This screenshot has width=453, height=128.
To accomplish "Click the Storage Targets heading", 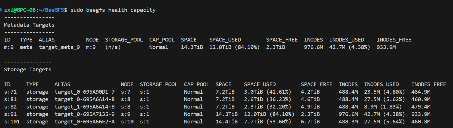I will click(x=28, y=70).
